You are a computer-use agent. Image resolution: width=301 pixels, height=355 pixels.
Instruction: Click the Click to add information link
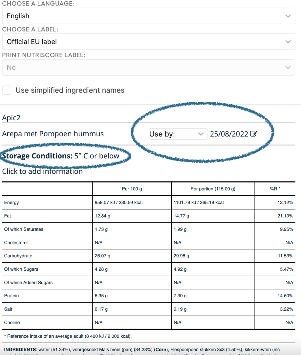tap(42, 171)
